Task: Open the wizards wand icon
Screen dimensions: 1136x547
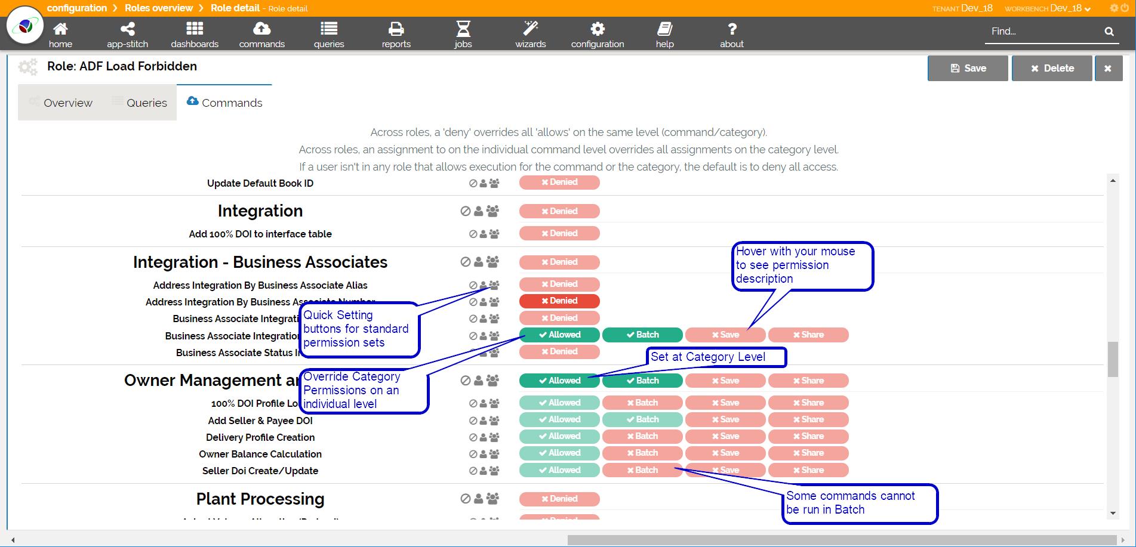Action: 531,29
